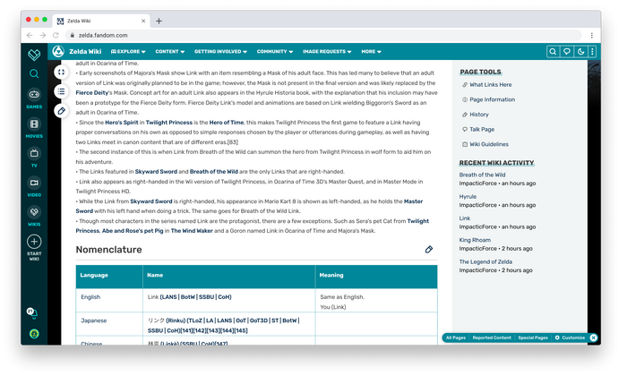
Task: Open notifications bell in left sidebar
Action: [x=32, y=312]
